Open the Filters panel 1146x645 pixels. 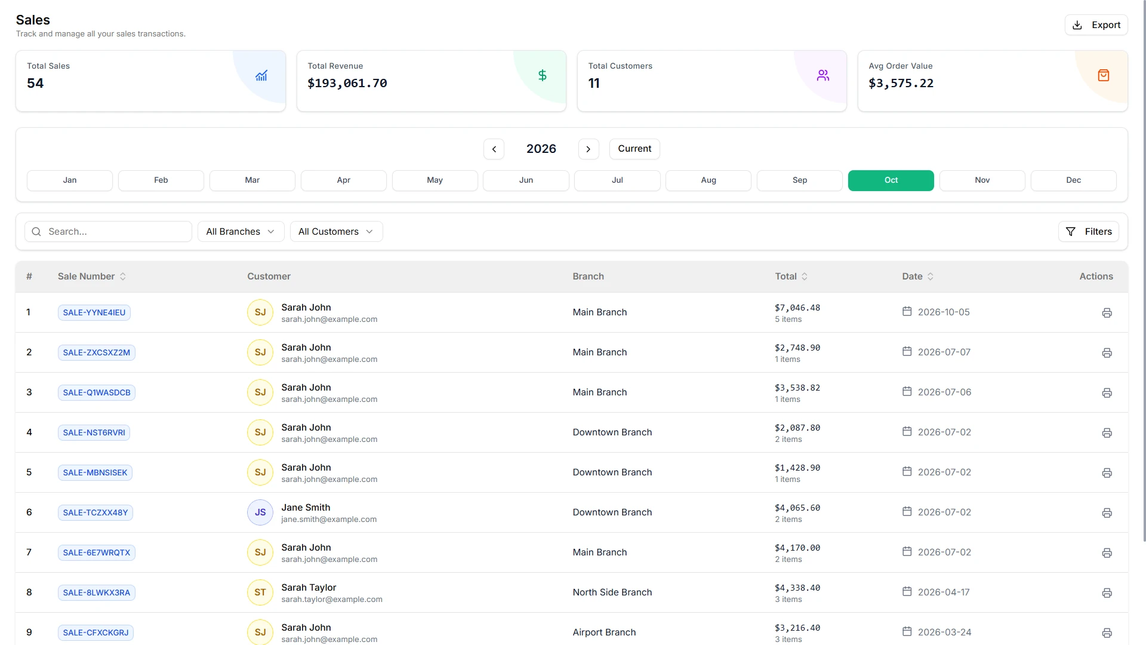click(1089, 232)
